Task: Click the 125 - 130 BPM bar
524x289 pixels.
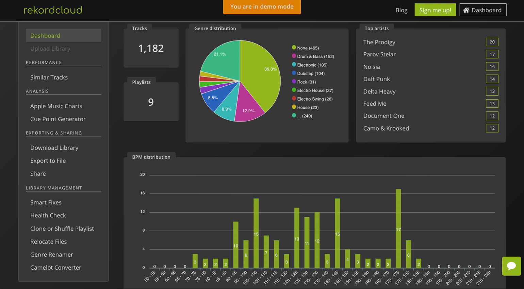Action: tap(307, 242)
